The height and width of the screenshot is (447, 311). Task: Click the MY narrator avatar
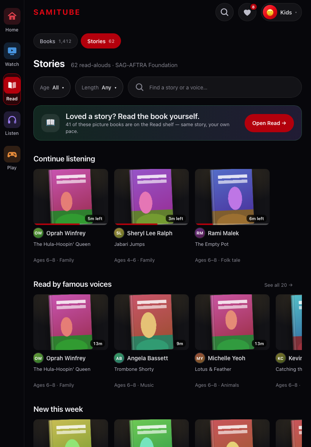200,358
